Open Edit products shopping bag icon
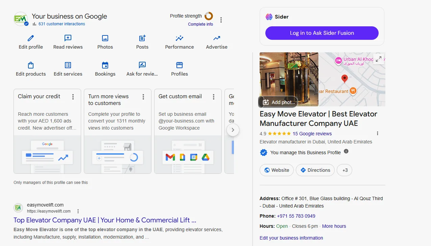The image size is (431, 246). click(31, 65)
